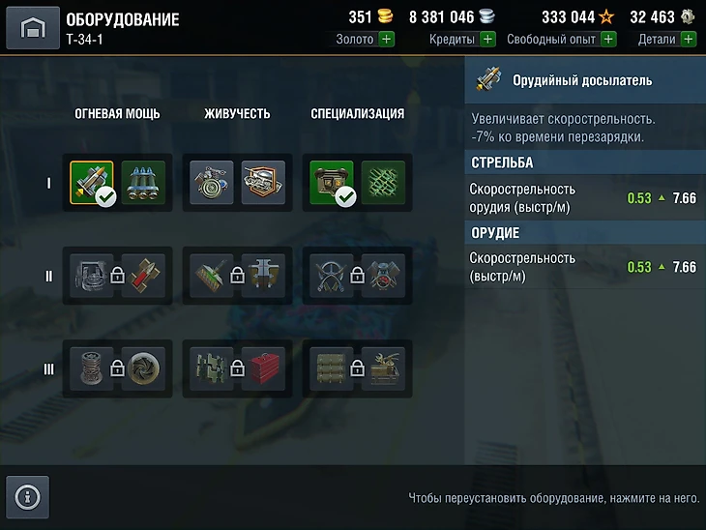This screenshot has width=706, height=530.
Task: Open the info help button
Action: pyautogui.click(x=27, y=497)
